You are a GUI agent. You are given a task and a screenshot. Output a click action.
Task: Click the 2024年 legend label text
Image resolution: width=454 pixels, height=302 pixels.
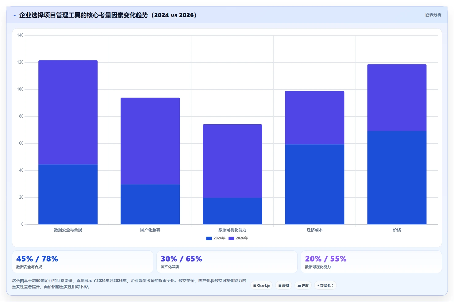tap(219, 238)
